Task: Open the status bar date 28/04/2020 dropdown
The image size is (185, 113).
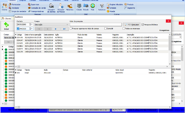Action: click(x=124, y=110)
